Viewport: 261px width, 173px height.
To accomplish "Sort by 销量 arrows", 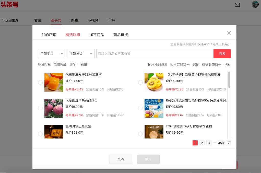I will click(x=89, y=64).
